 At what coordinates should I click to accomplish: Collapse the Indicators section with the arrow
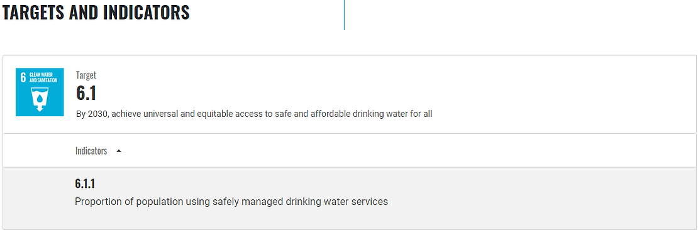click(x=118, y=151)
